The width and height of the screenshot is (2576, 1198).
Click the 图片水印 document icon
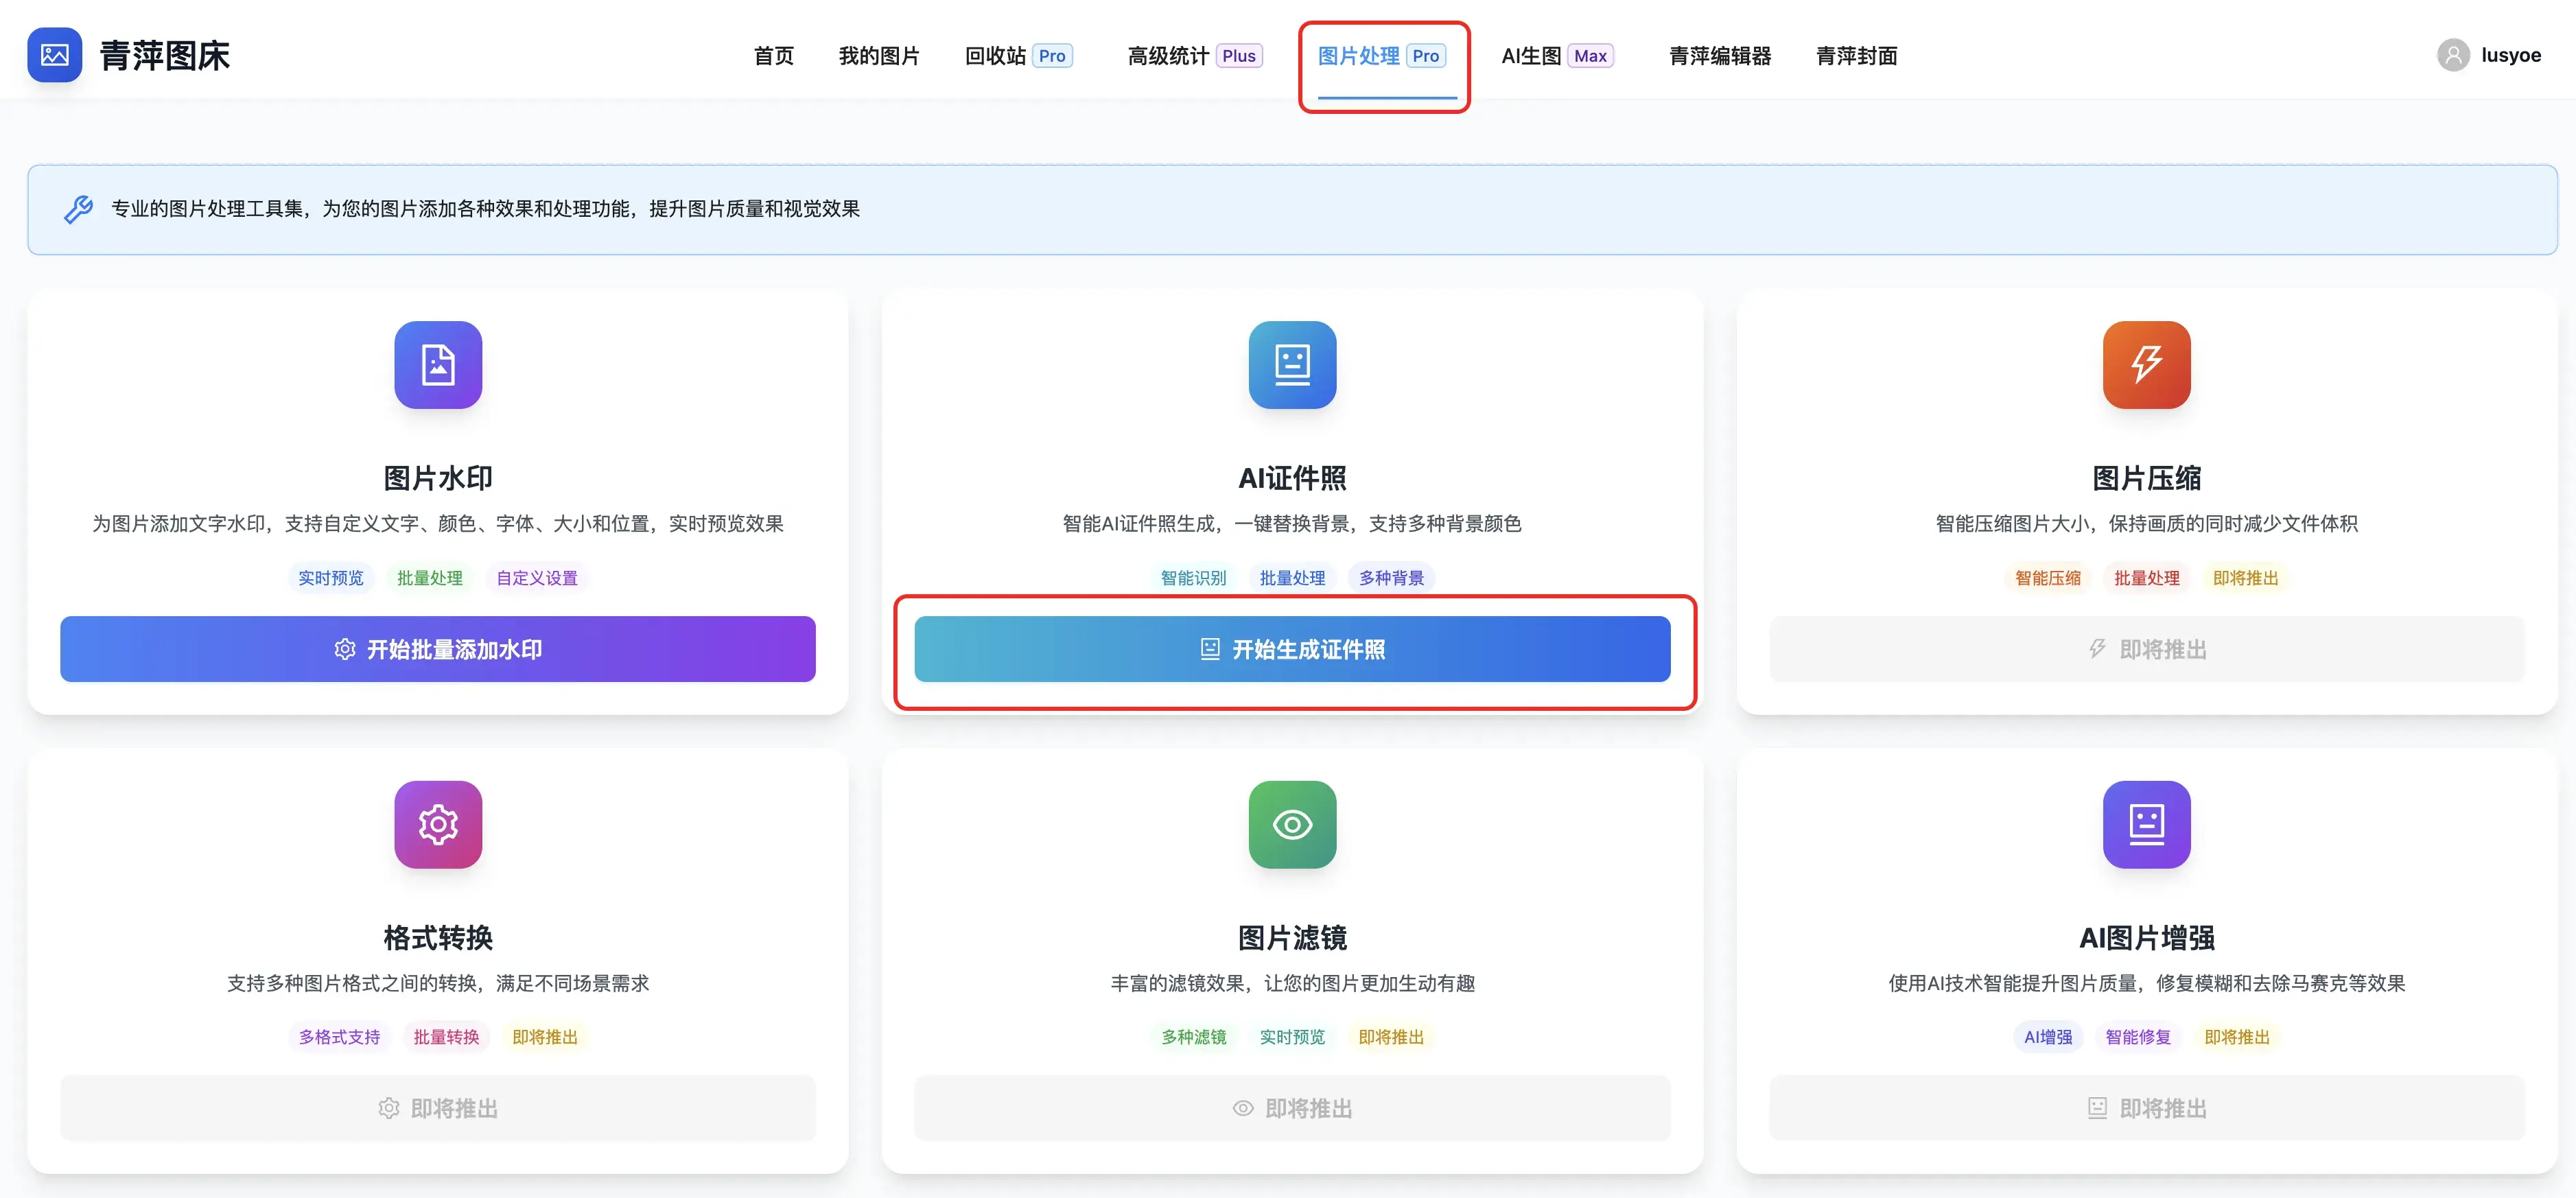[x=438, y=365]
